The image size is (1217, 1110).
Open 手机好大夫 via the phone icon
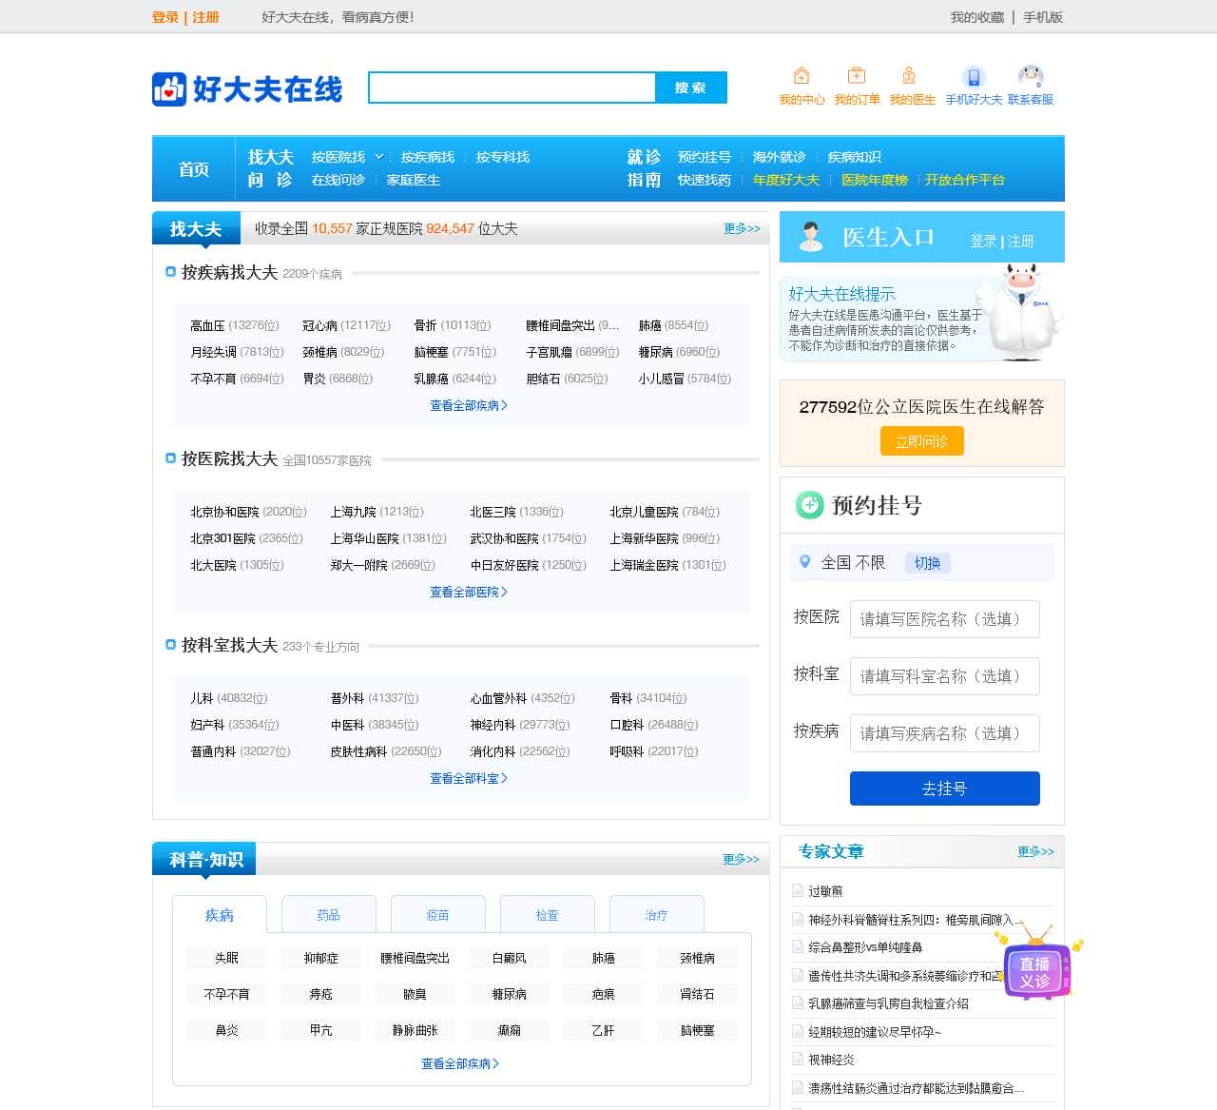973,80
